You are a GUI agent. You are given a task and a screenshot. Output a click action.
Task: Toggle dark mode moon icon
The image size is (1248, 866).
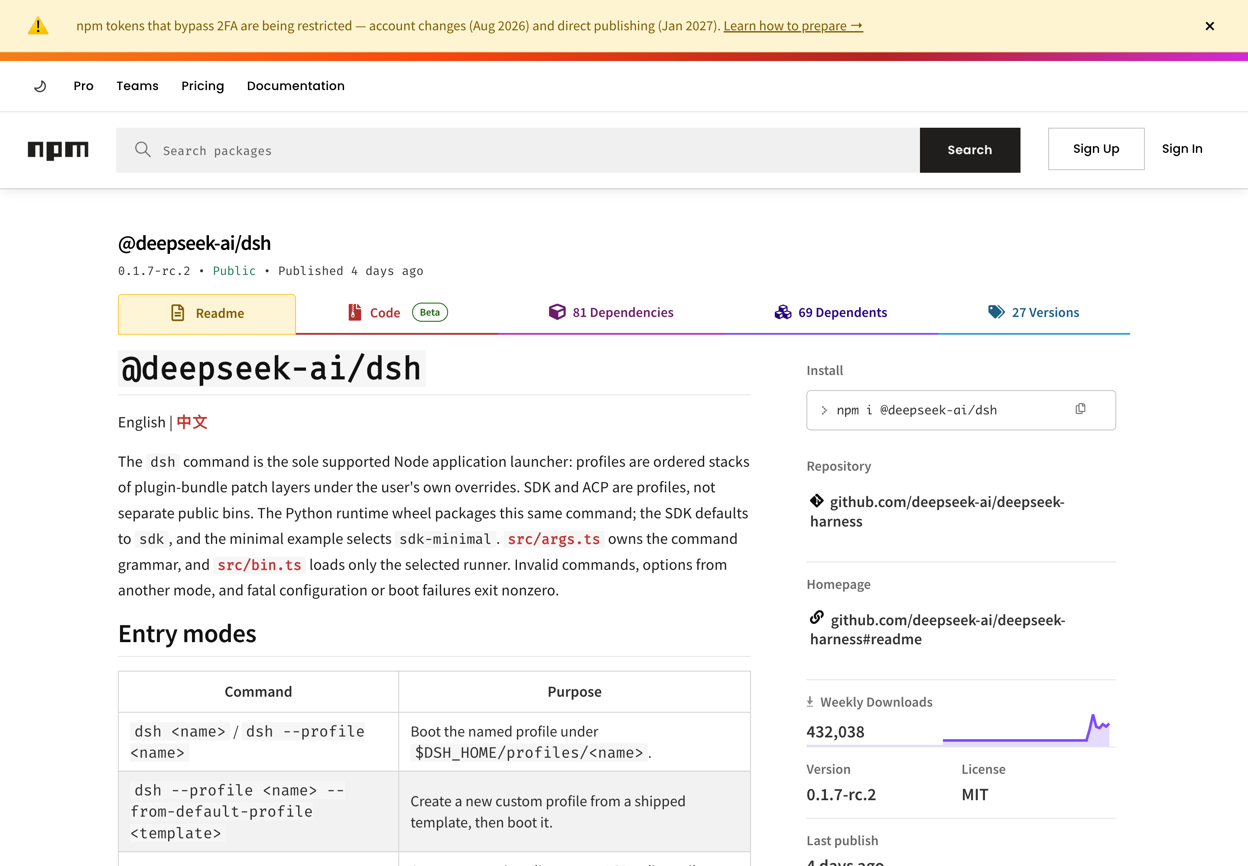click(40, 86)
